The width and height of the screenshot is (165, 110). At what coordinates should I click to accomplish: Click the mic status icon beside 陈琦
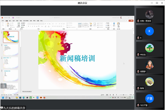138,88
